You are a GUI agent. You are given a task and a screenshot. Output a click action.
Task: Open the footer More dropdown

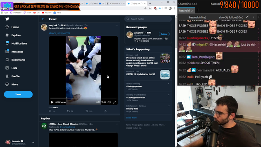pyautogui.click(x=162, y=125)
